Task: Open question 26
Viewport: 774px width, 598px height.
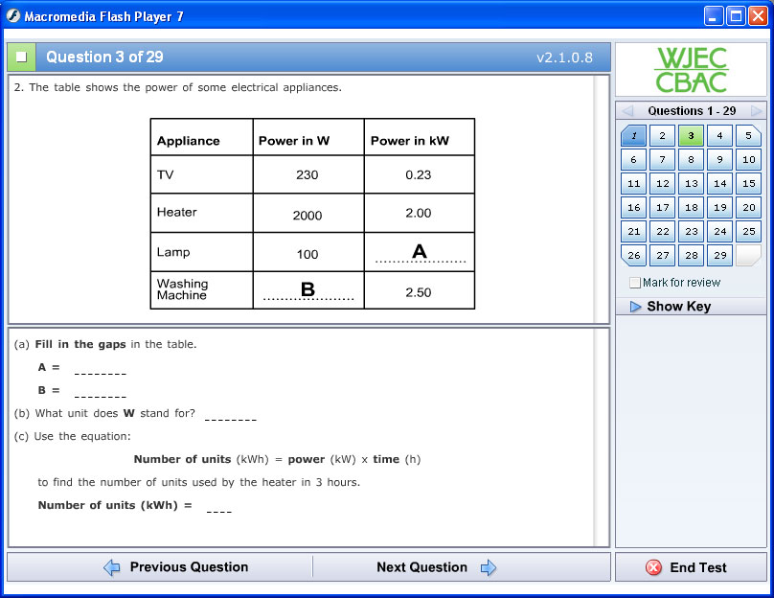Action: 633,255
